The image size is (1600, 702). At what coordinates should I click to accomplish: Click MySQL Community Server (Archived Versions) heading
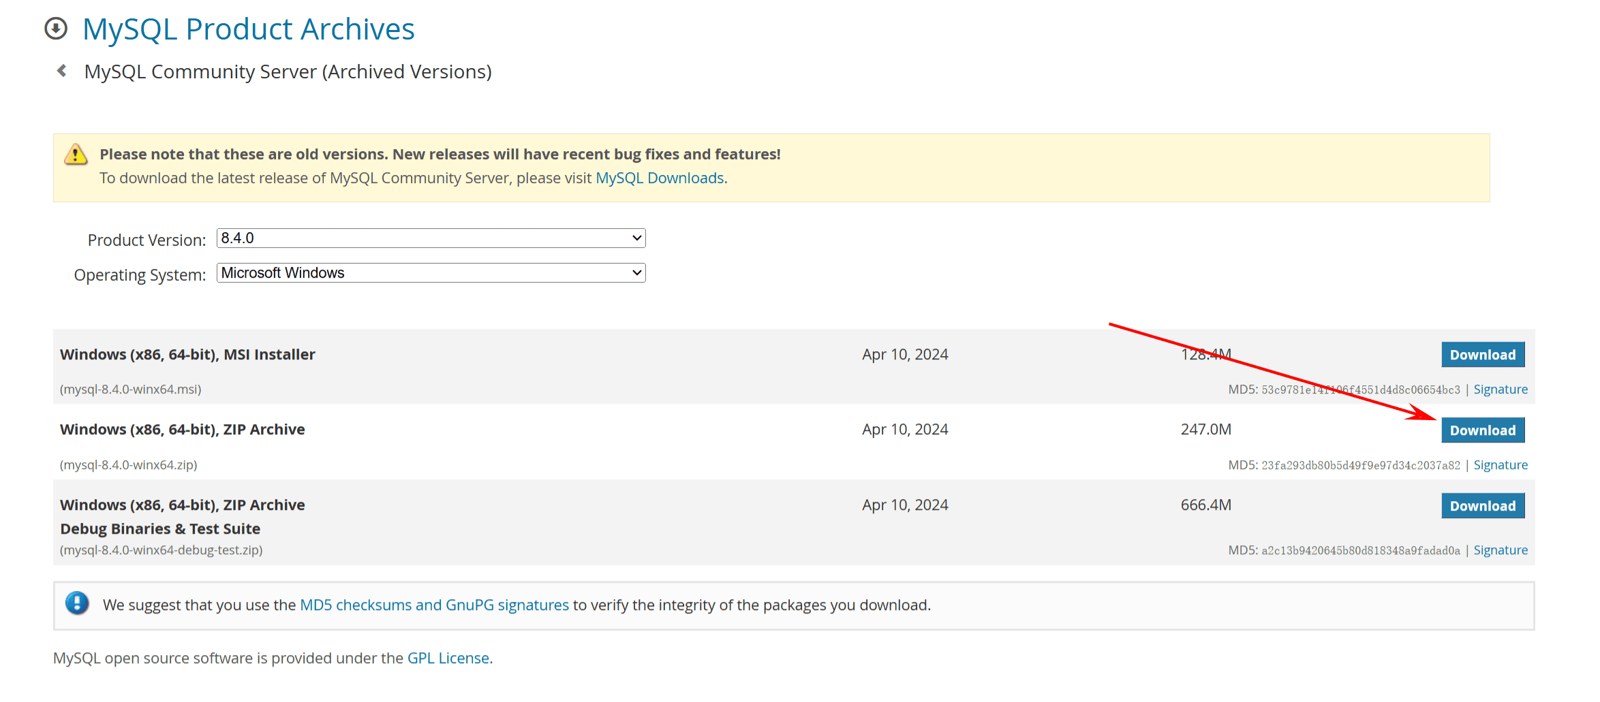point(288,71)
